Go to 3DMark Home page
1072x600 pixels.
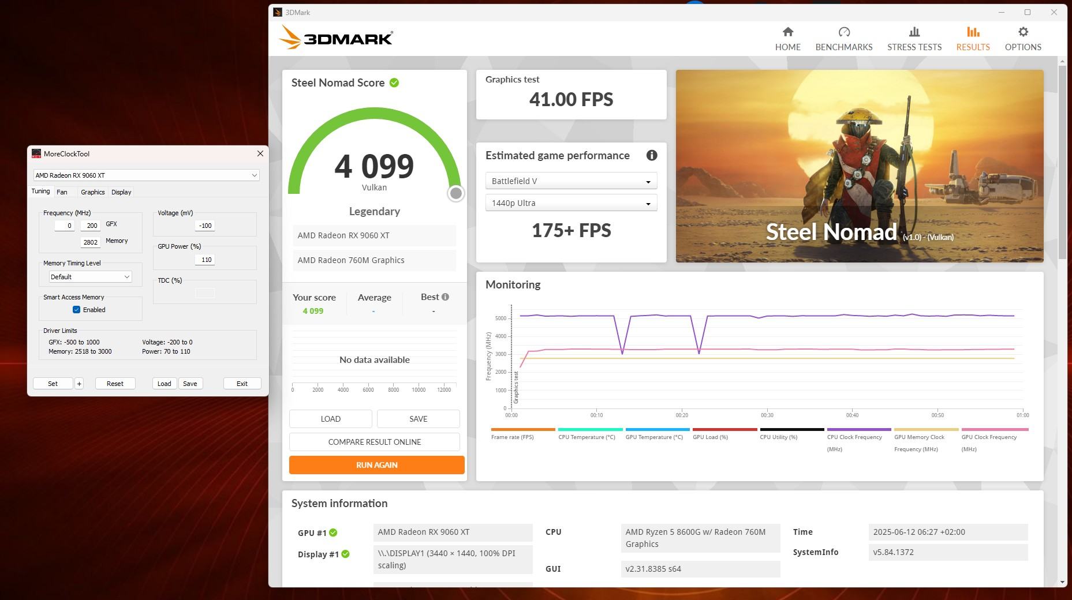[787, 39]
